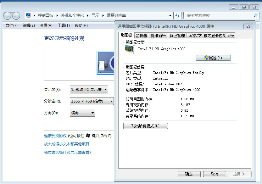The width and height of the screenshot is (262, 184).
Task: Click the 适配器字符串 value Intel(R) HD Graphics 4000
Action: coord(177,90)
